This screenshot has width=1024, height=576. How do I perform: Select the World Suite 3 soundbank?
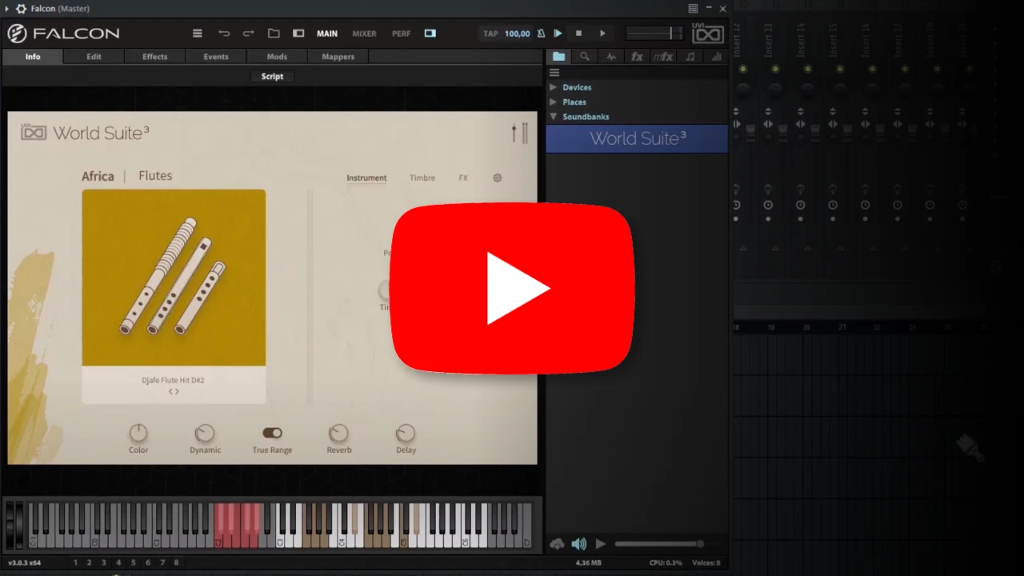click(x=637, y=138)
